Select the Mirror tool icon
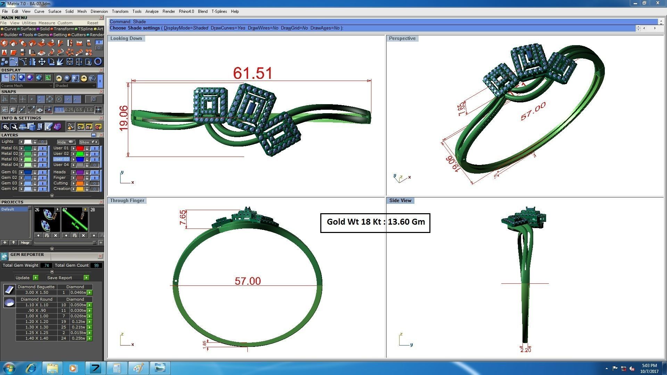Screen dimensions: 667x375 (x=32, y=61)
